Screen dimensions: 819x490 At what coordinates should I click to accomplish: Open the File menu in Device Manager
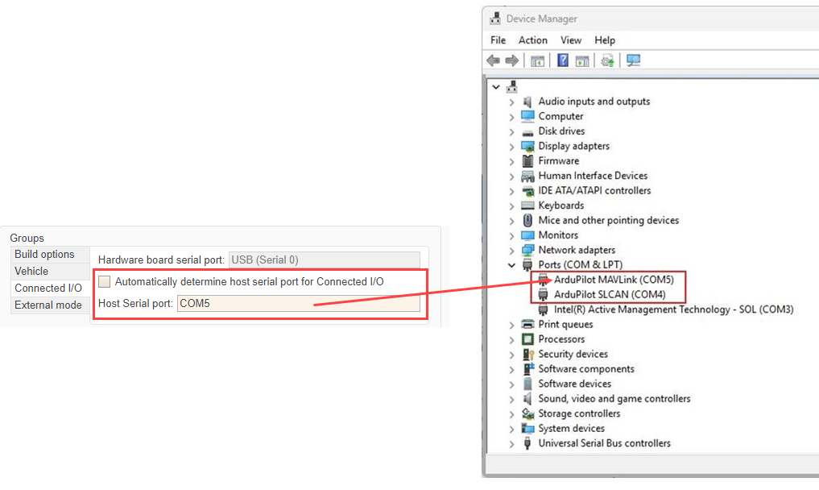pyautogui.click(x=498, y=40)
